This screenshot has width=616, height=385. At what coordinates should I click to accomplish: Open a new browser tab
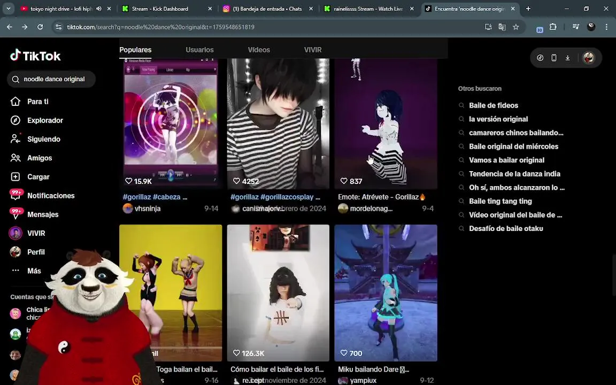(528, 9)
